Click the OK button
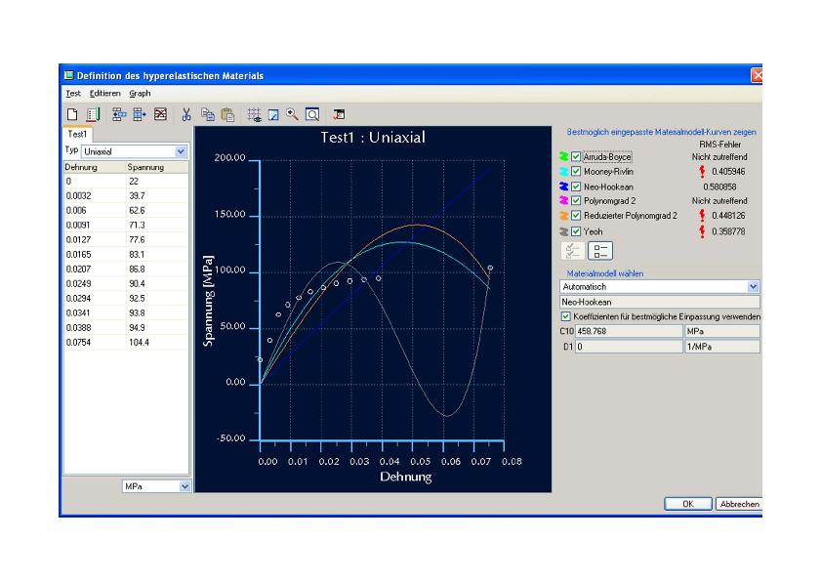Image resolution: width=821 pixels, height=581 pixels. coord(688,504)
